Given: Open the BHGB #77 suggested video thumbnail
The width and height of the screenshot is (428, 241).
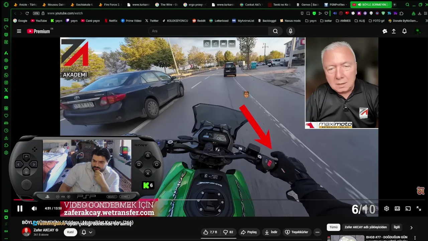Looking at the screenshot, I should 345,238.
